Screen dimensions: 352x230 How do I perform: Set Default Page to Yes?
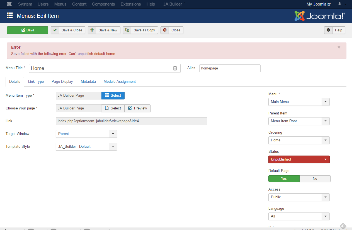pyautogui.click(x=284, y=178)
